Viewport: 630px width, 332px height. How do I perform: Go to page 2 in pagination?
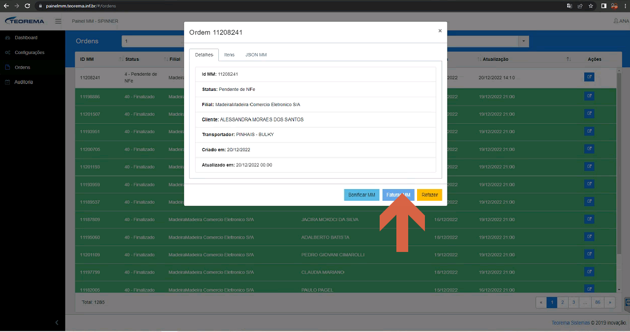562,303
